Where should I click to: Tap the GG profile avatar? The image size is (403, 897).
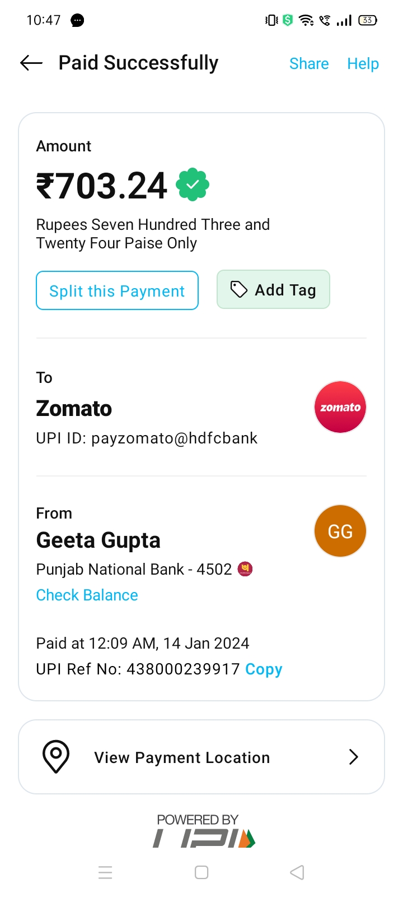tap(340, 530)
